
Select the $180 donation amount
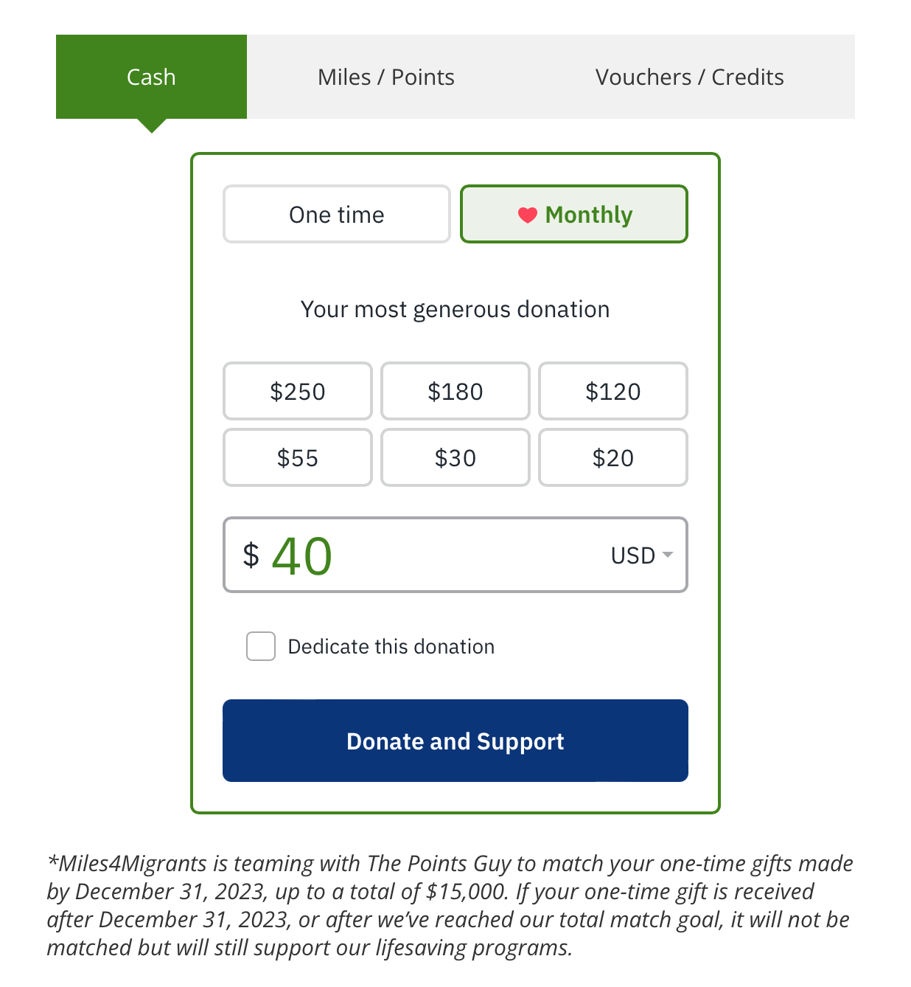pos(455,391)
